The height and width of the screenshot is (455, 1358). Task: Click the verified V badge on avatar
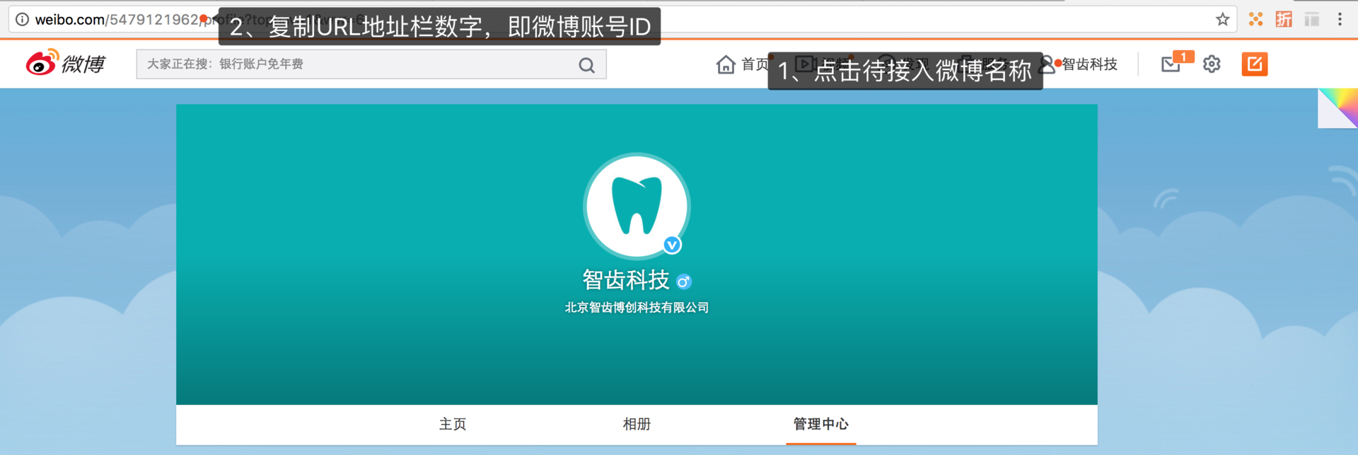click(x=672, y=245)
